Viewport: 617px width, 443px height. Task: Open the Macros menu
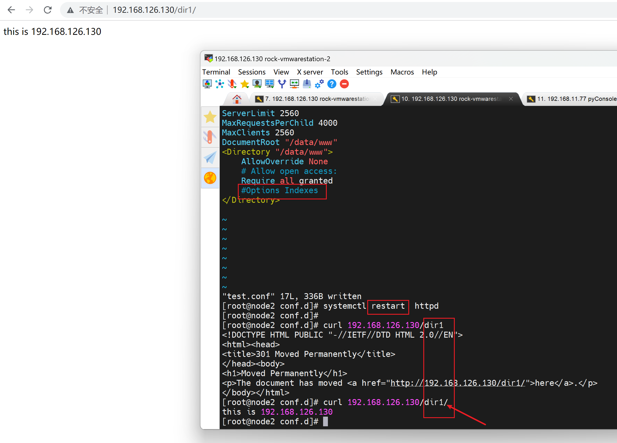[402, 72]
